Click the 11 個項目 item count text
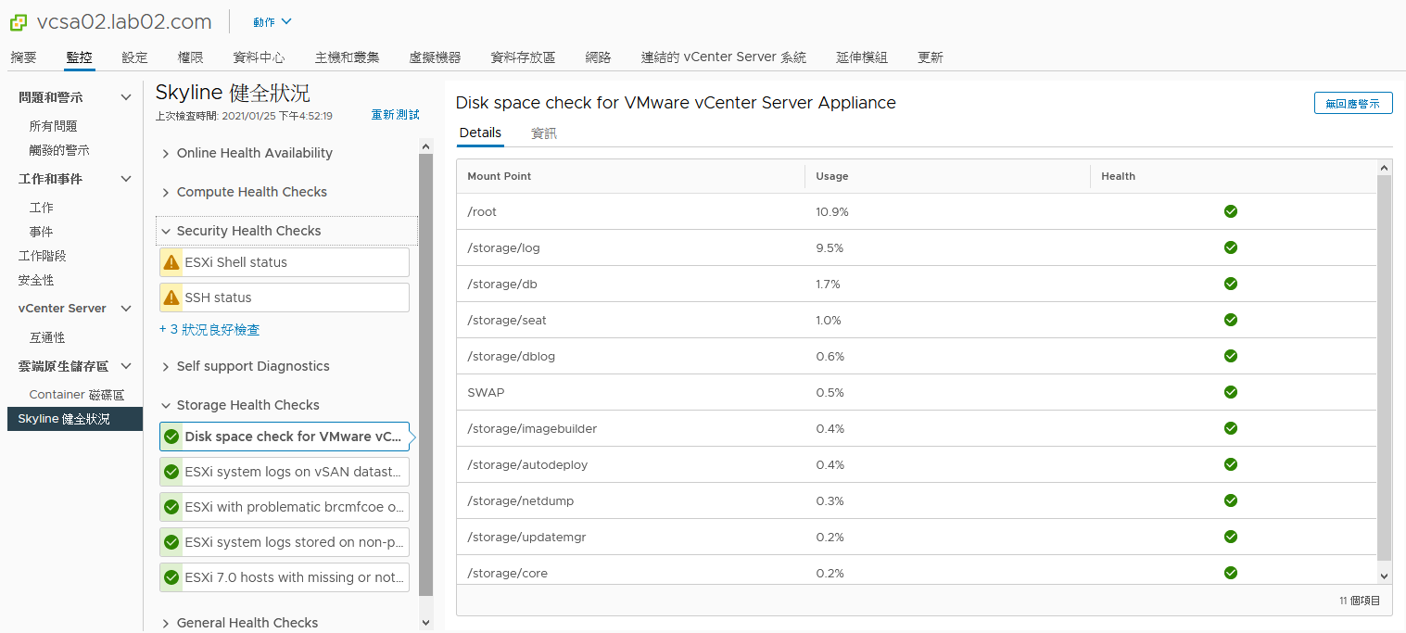This screenshot has width=1406, height=633. (1360, 601)
